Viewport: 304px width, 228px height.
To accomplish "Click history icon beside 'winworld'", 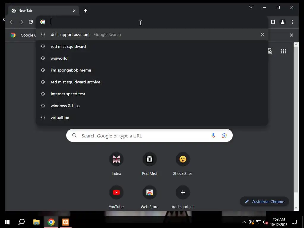I will click(43, 58).
